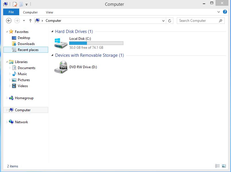Open the Pictures library
The height and width of the screenshot is (172, 231).
tap(24, 80)
